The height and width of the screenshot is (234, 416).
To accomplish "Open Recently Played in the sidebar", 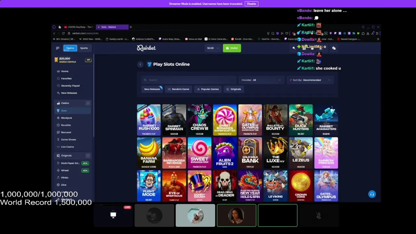I will (70, 86).
